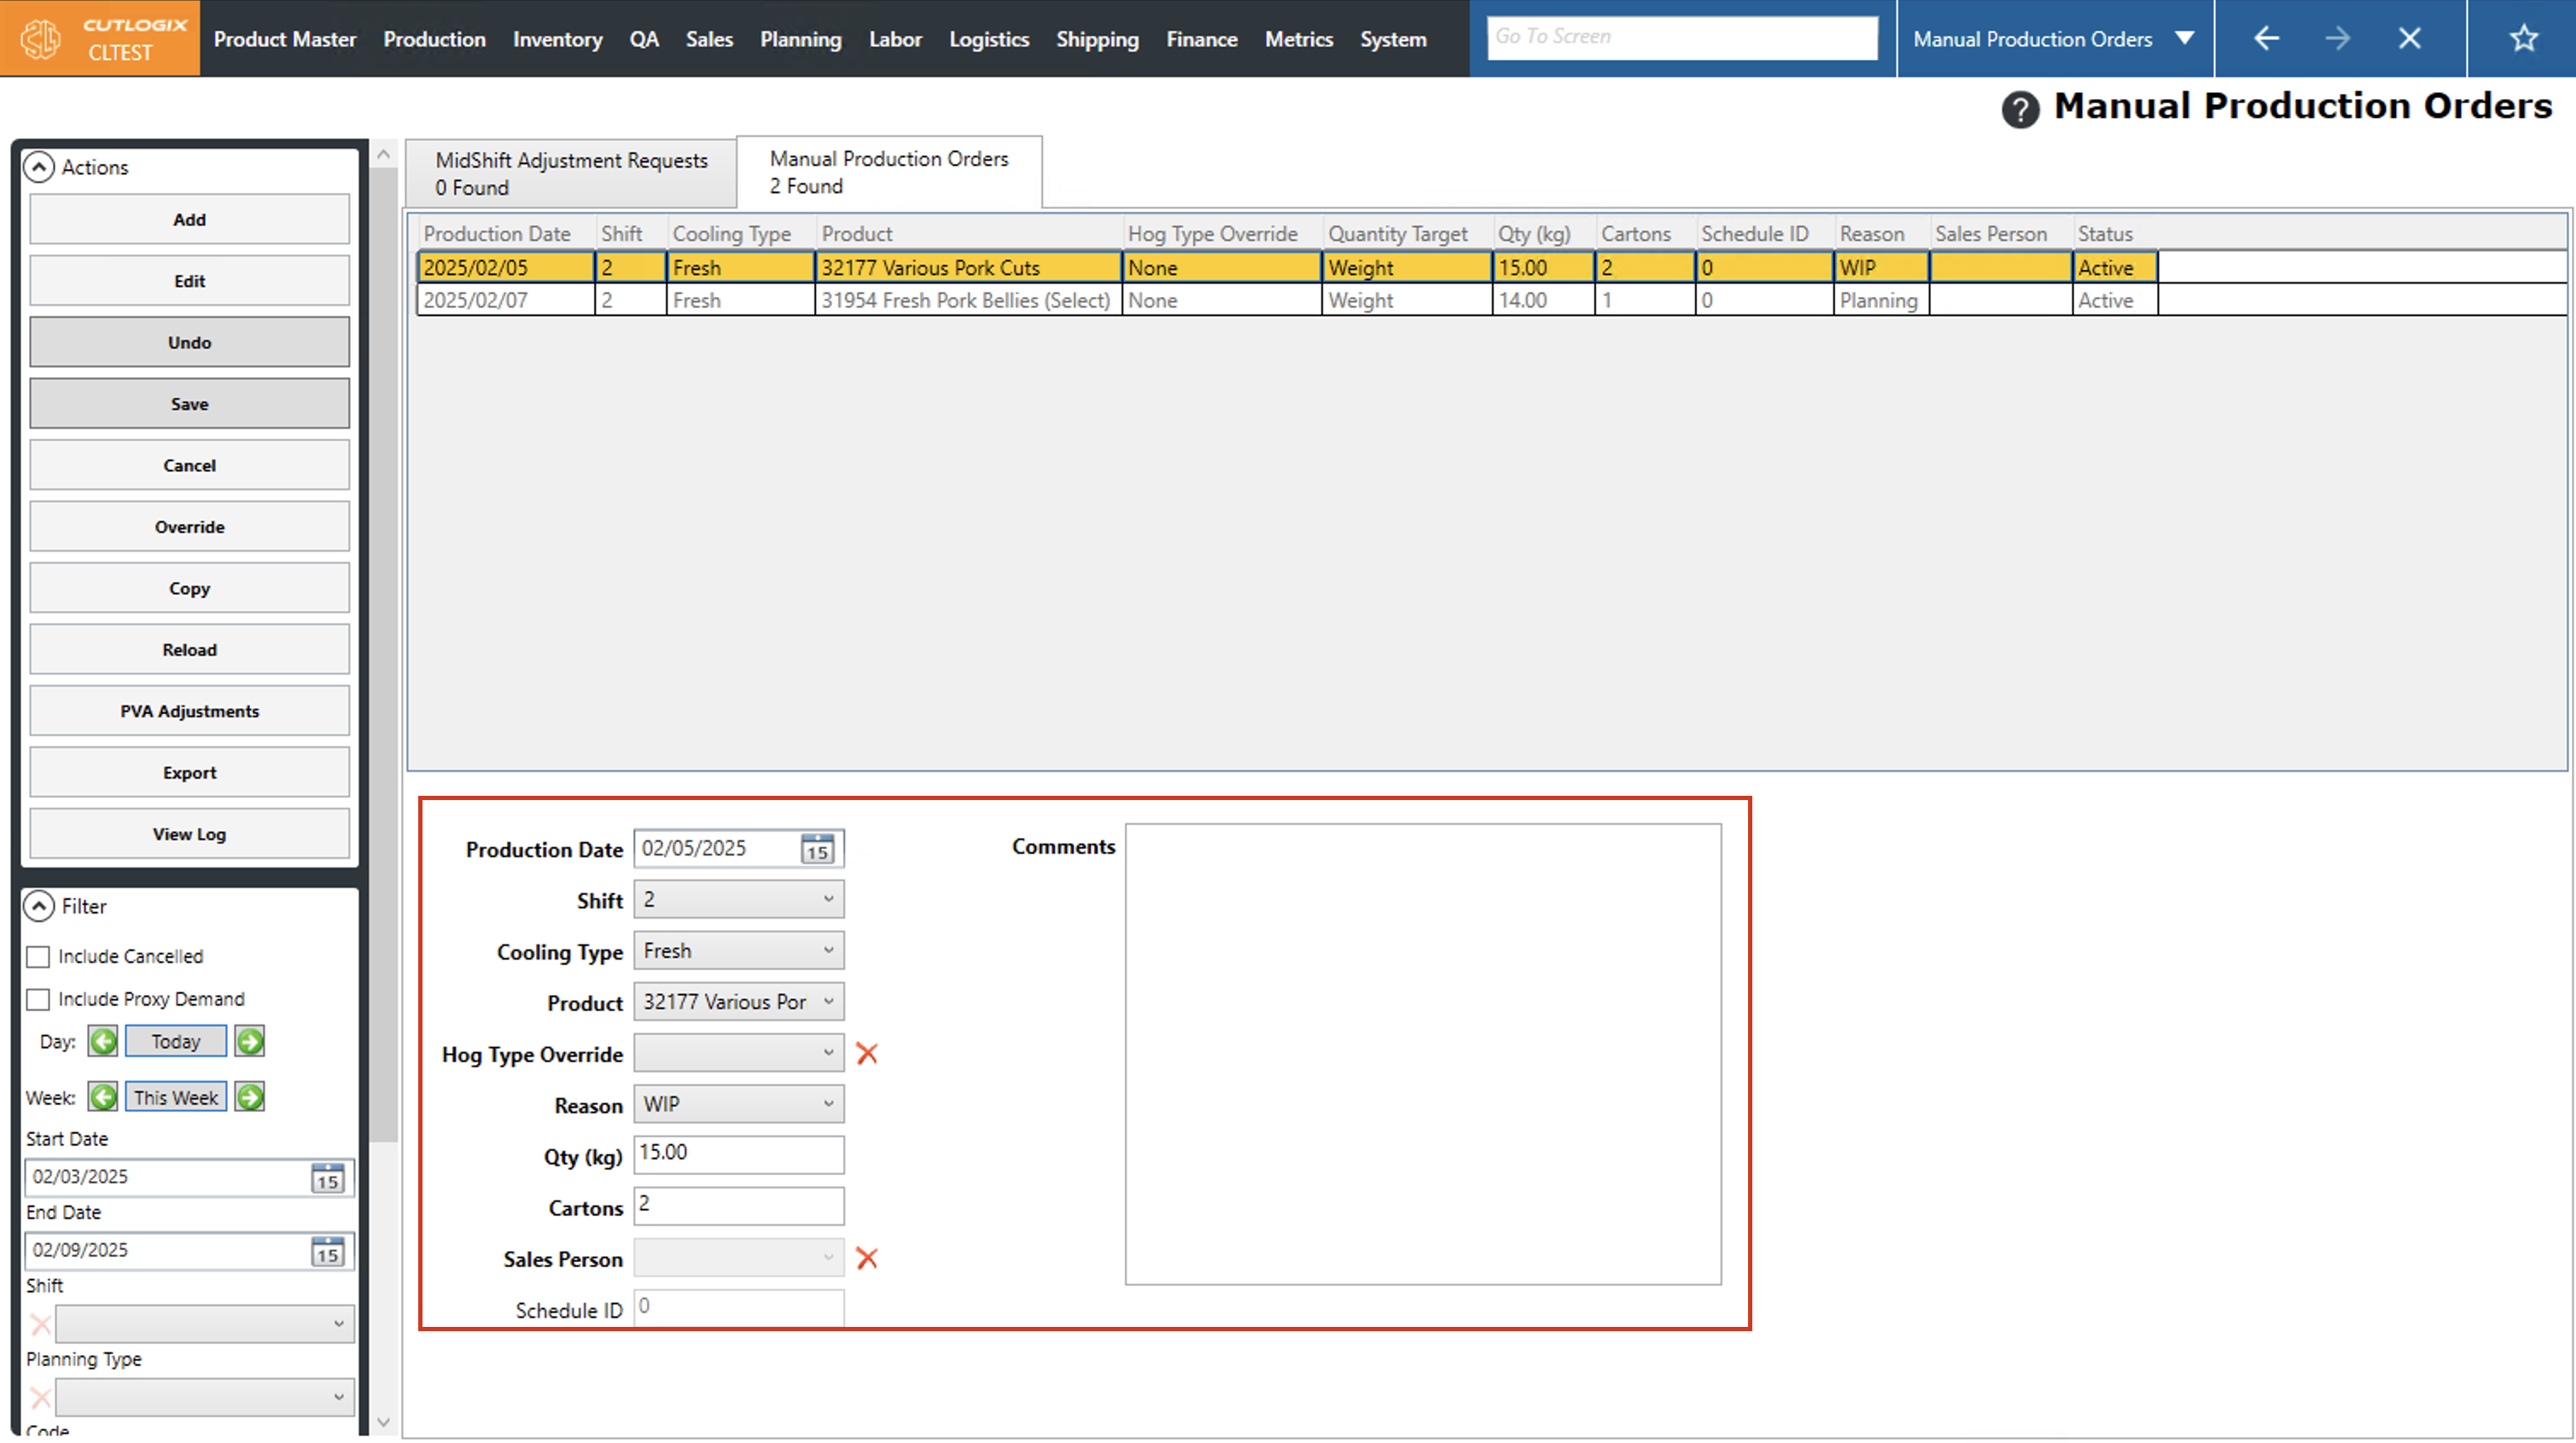The width and height of the screenshot is (2576, 1443).
Task: Open the Start Date filter calendar icon
Action: tap(327, 1177)
